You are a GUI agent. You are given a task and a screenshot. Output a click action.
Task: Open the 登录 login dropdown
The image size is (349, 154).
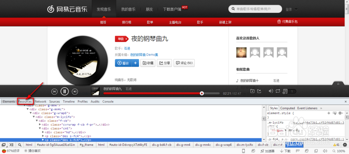click(291, 9)
